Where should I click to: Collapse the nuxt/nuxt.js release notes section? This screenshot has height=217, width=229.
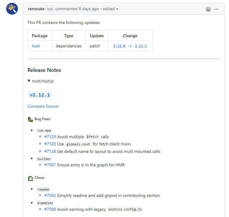41,81
